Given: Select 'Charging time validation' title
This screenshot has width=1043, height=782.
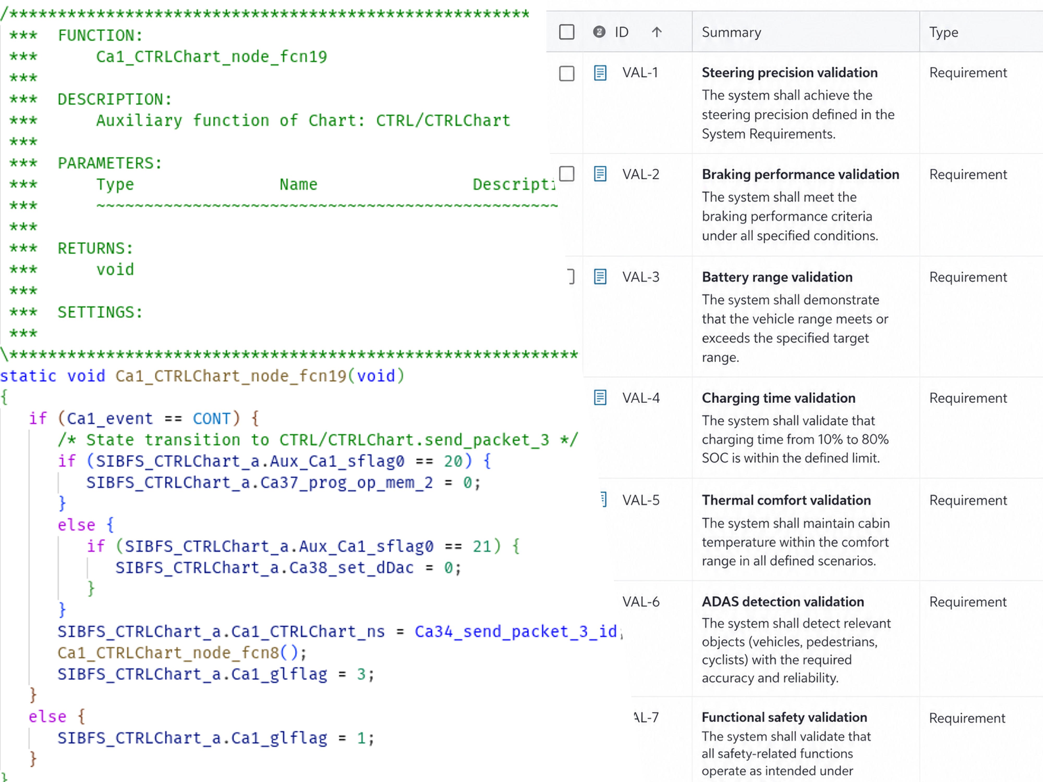Looking at the screenshot, I should click(x=778, y=398).
